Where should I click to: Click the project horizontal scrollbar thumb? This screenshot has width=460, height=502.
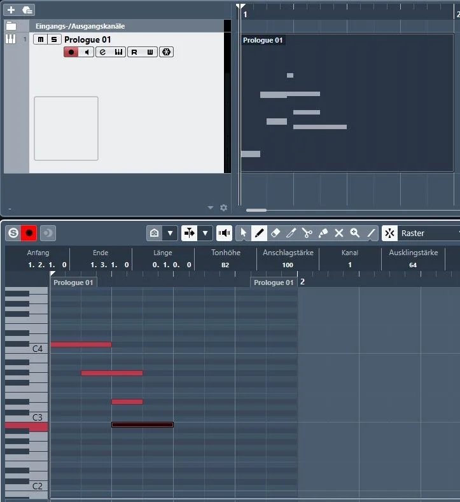256,211
